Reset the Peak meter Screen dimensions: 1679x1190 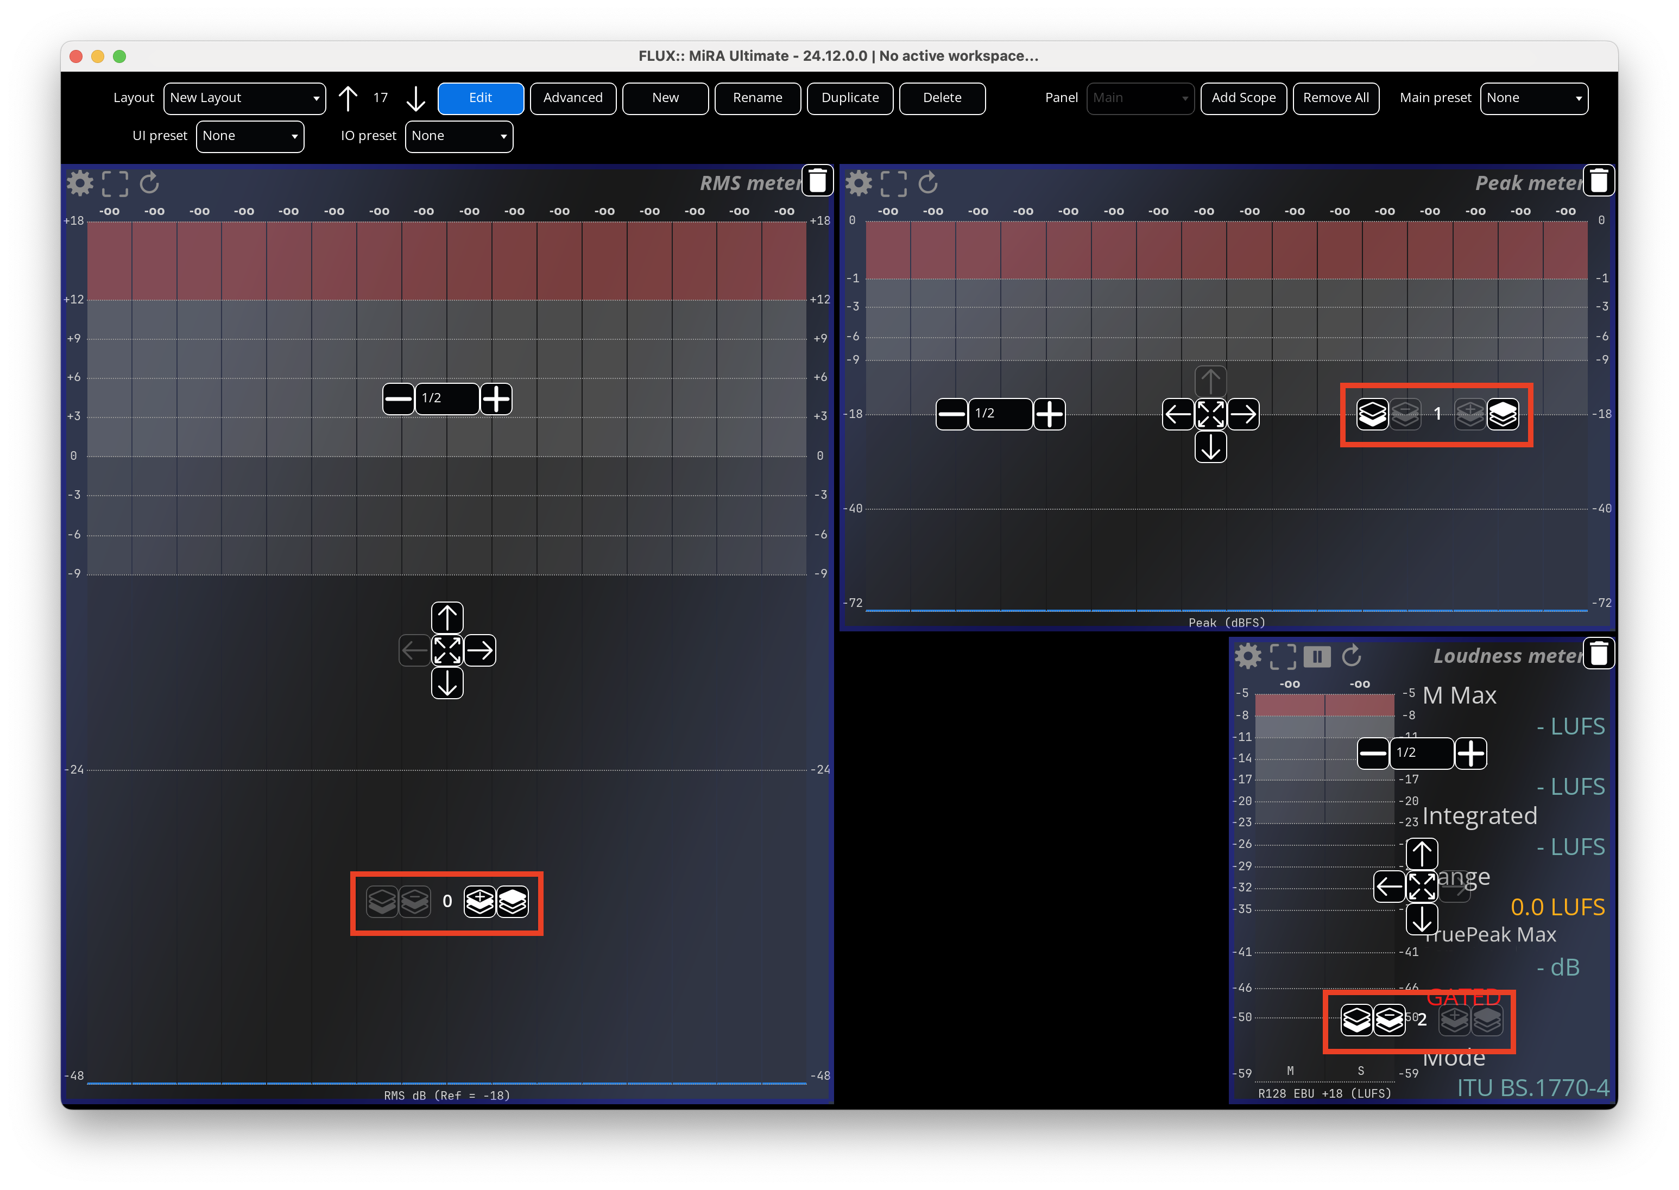[x=928, y=183]
